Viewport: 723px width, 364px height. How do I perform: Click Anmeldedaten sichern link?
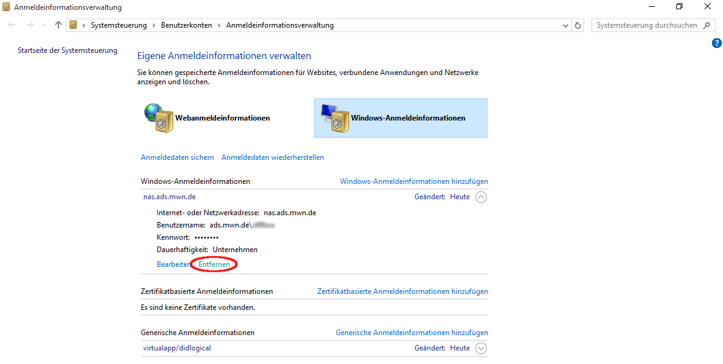point(177,157)
